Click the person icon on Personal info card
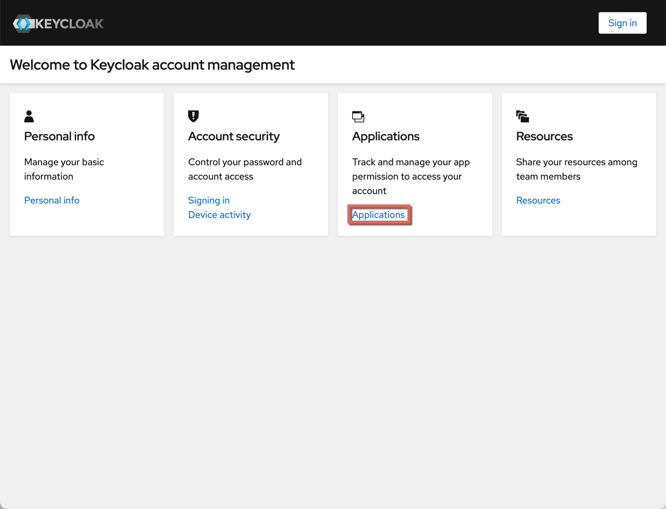The width and height of the screenshot is (666, 509). (x=29, y=116)
